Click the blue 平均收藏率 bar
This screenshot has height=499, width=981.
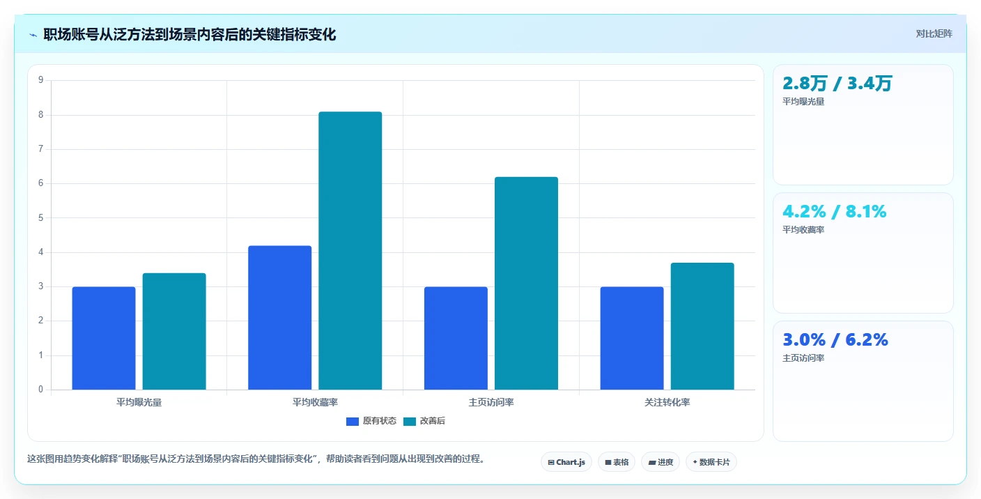pos(280,318)
